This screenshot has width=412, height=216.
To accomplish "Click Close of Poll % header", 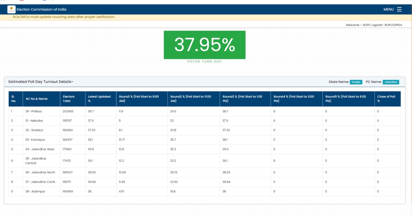I will pyautogui.click(x=388, y=99).
